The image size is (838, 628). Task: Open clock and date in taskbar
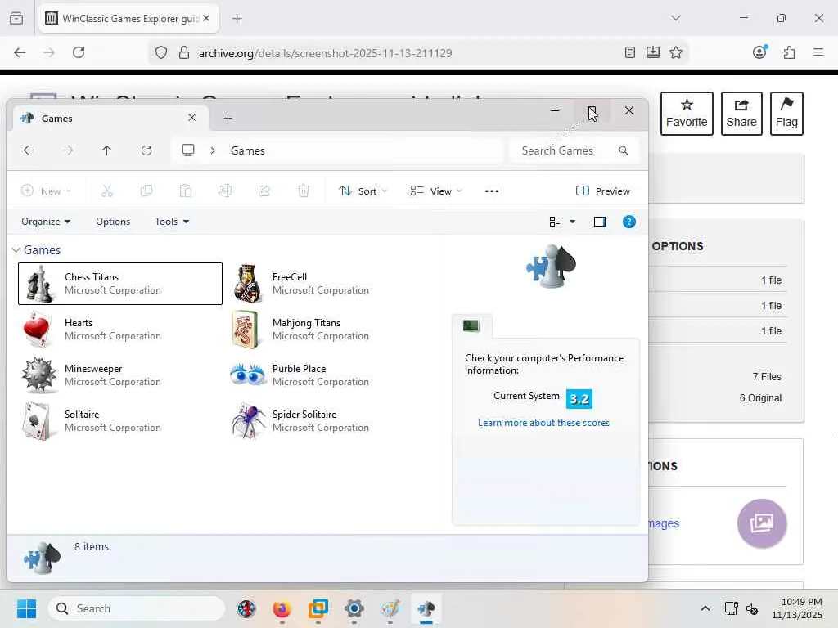(796, 608)
